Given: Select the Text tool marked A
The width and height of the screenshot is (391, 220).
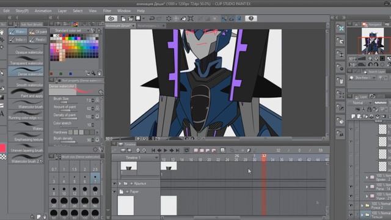Looking at the screenshot, I should [2, 114].
